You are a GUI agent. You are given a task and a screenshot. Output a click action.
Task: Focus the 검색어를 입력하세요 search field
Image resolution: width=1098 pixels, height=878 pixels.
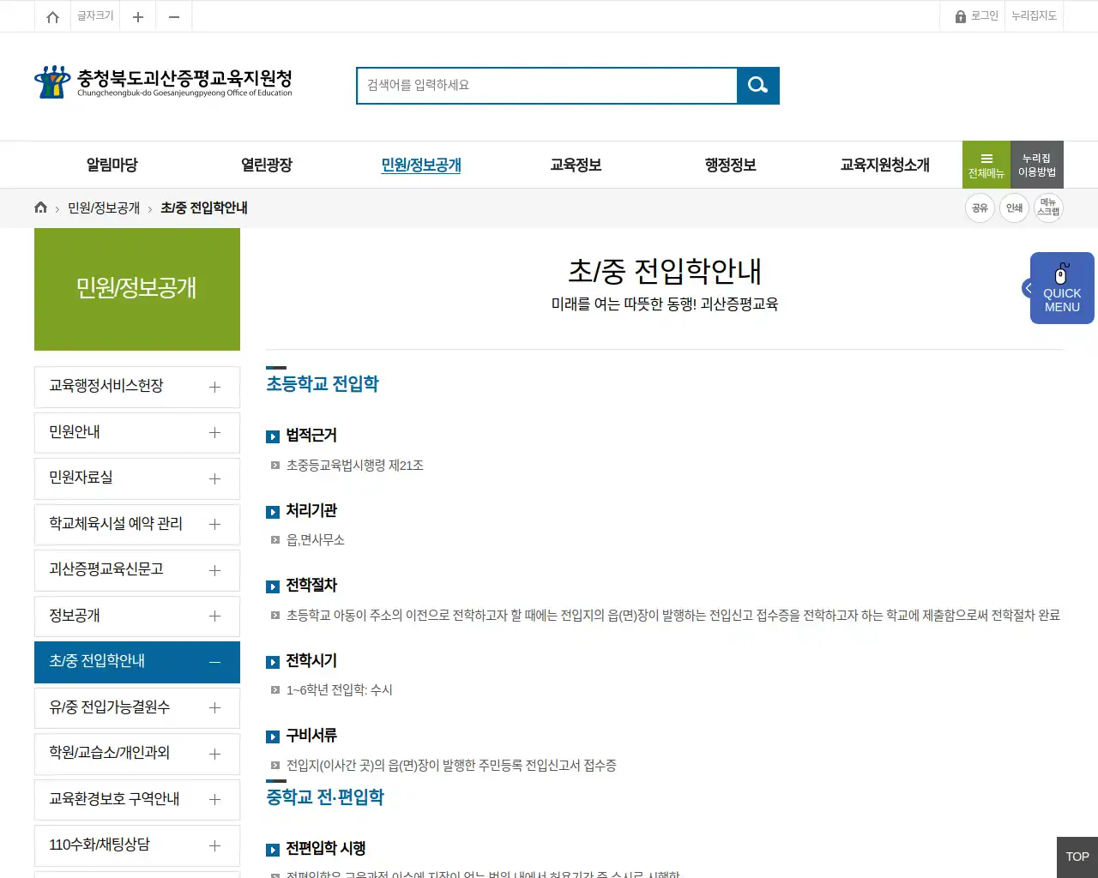coord(547,86)
